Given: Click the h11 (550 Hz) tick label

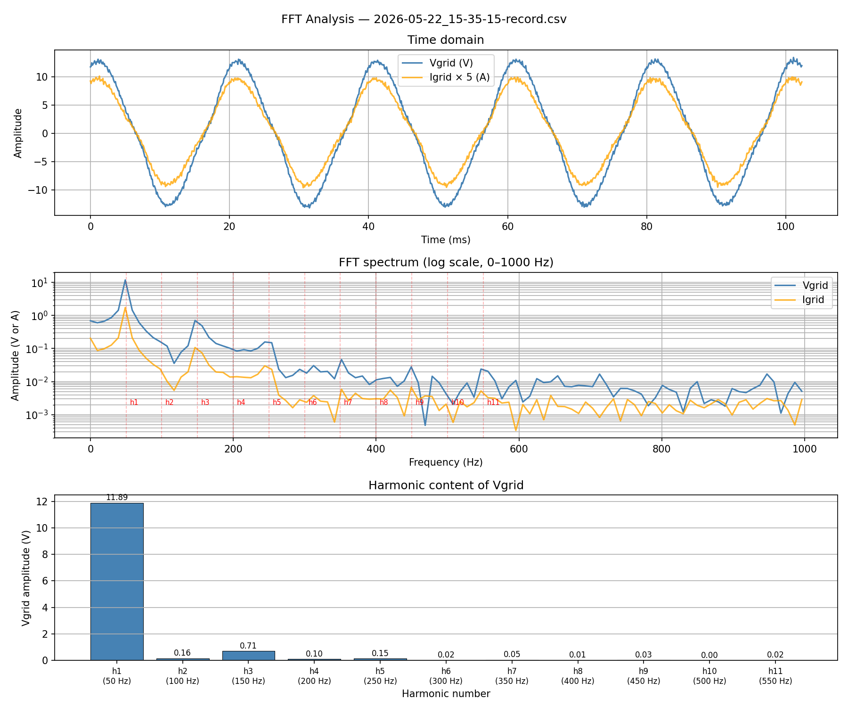Looking at the screenshot, I should point(775,676).
